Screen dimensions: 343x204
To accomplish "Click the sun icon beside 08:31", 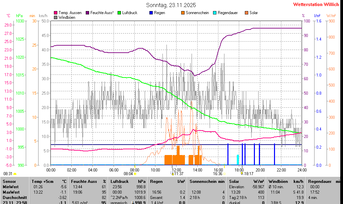I will [15, 174].
